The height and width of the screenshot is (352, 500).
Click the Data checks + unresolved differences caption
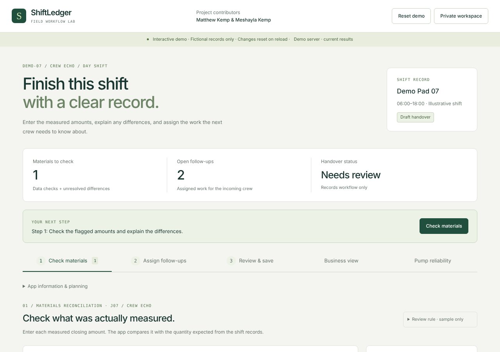tap(71, 189)
